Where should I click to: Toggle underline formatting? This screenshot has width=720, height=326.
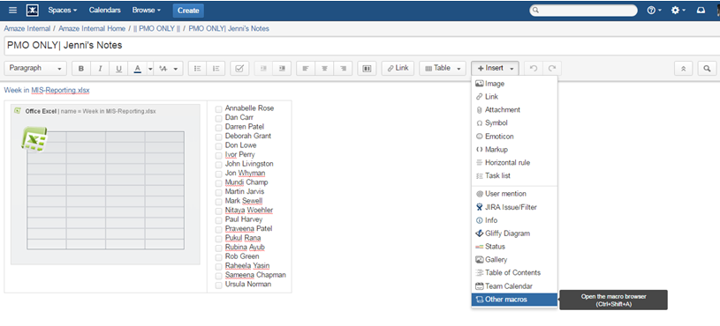(118, 69)
